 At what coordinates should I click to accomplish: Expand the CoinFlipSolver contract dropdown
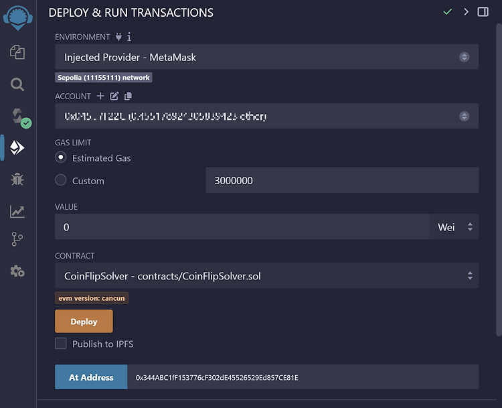(266, 275)
